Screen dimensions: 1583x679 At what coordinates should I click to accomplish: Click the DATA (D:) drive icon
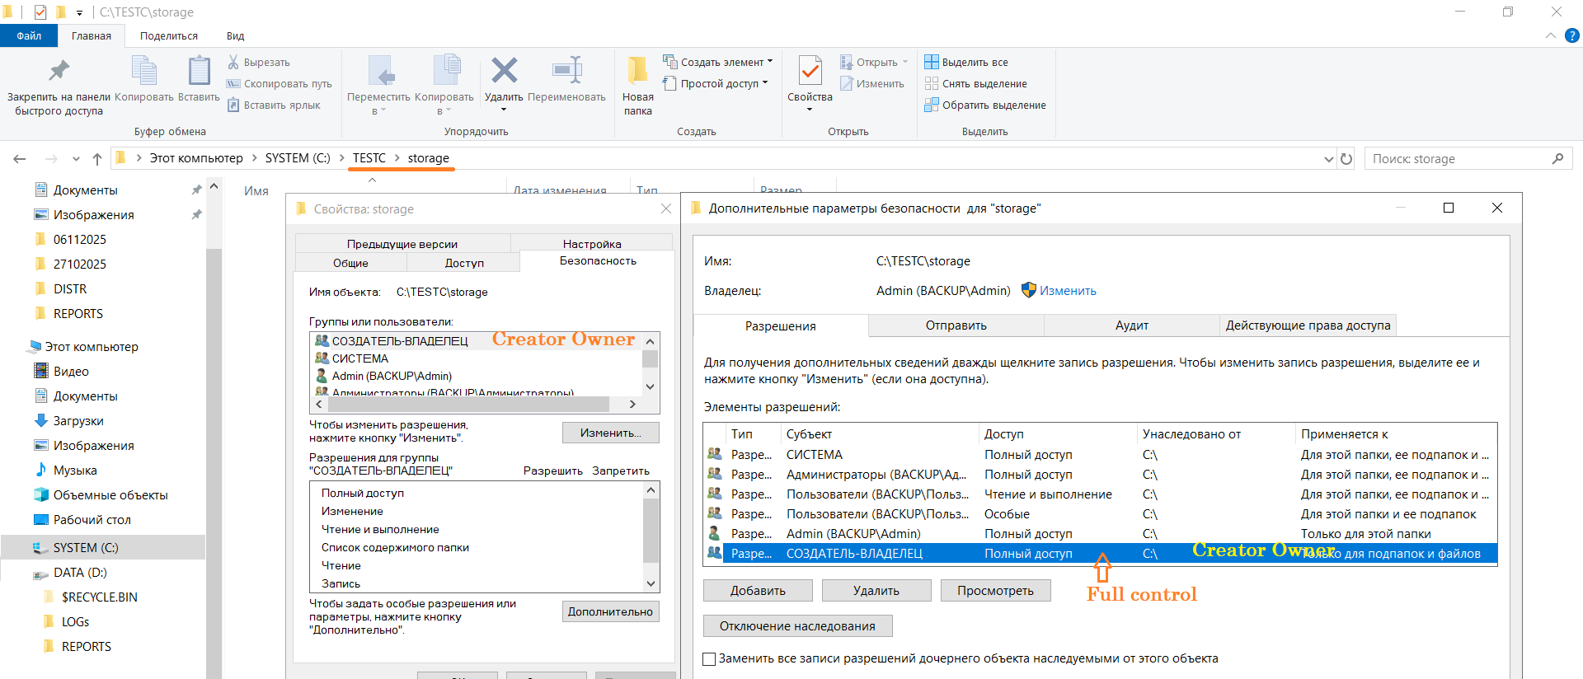(x=40, y=574)
